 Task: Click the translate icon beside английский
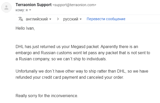pos(21,19)
